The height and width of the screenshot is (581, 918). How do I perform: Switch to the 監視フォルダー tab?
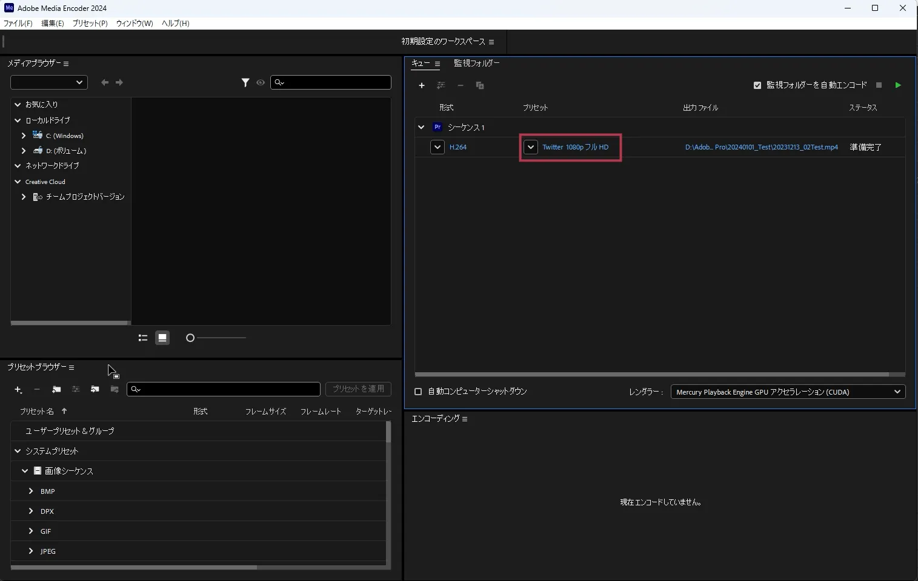(477, 64)
